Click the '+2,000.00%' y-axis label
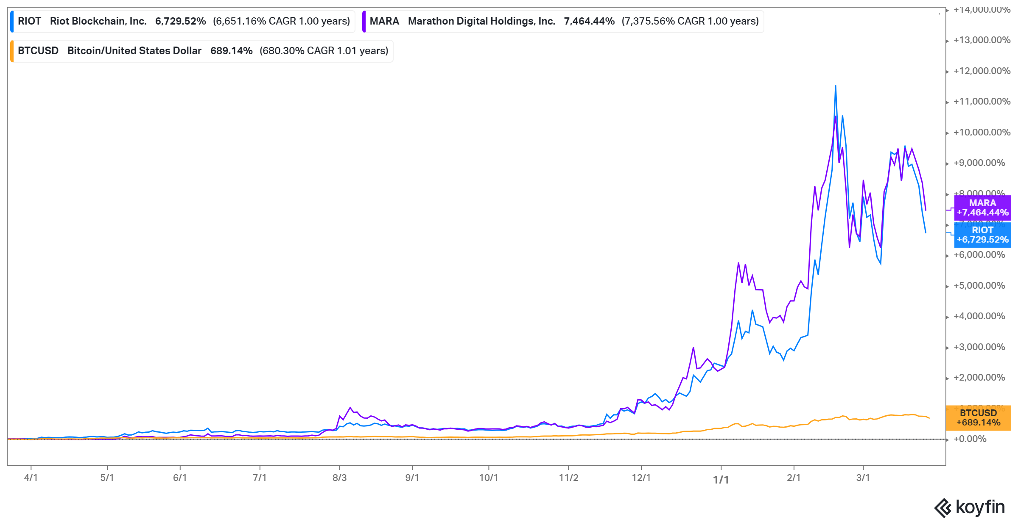1018x525 pixels. (x=979, y=378)
